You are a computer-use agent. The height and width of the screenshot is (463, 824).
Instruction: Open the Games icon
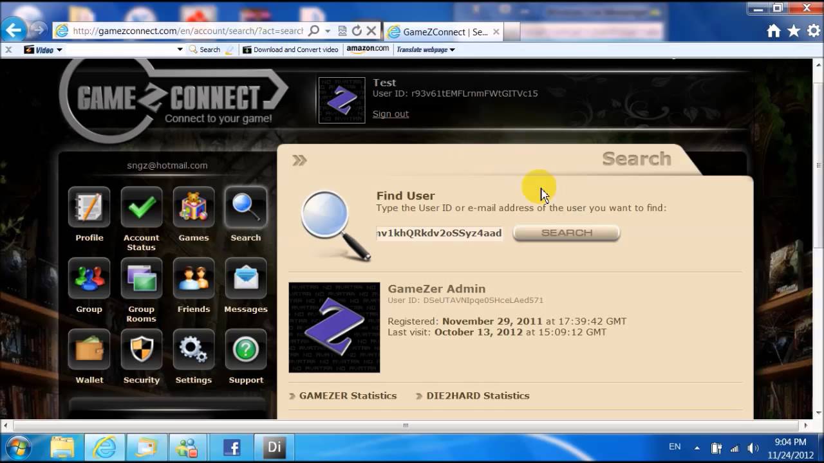pos(194,208)
